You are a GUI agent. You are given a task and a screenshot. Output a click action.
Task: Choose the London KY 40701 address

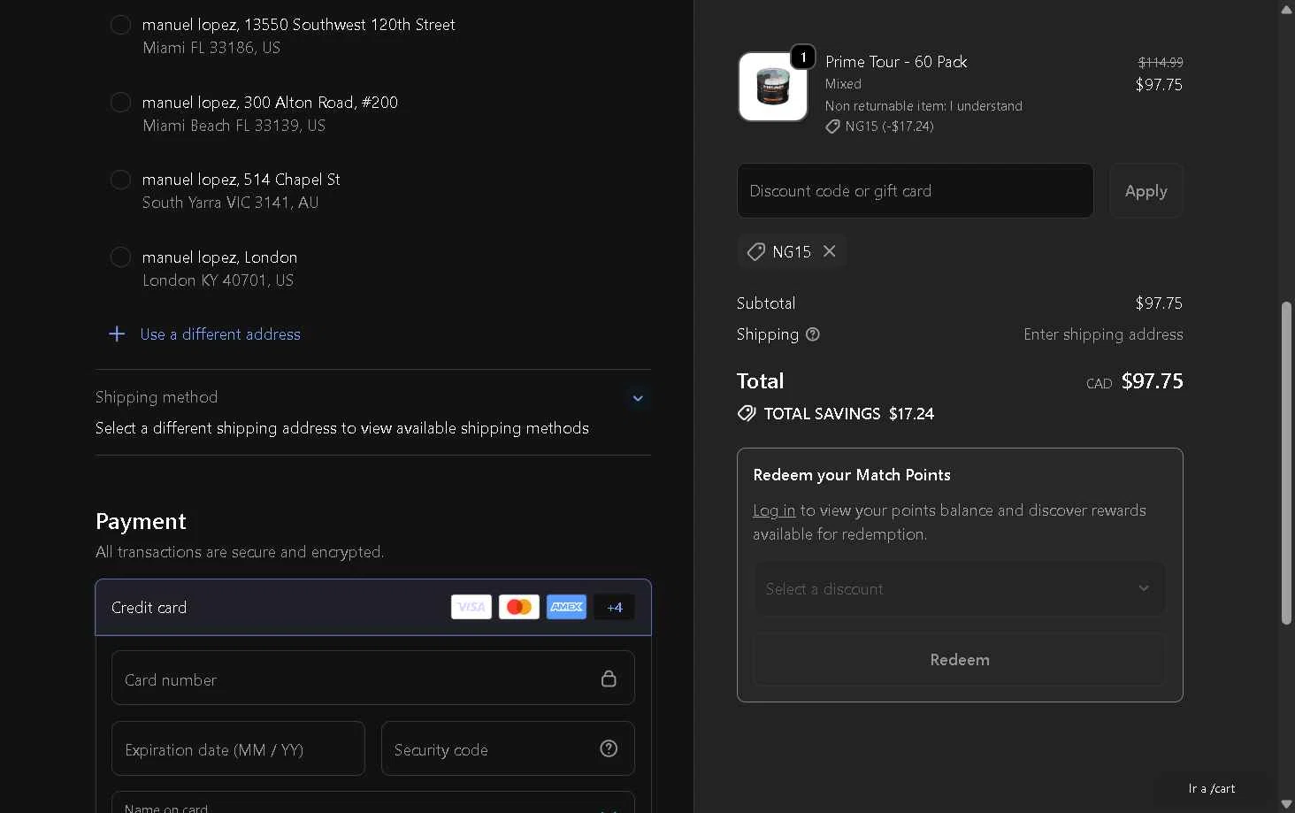click(120, 257)
